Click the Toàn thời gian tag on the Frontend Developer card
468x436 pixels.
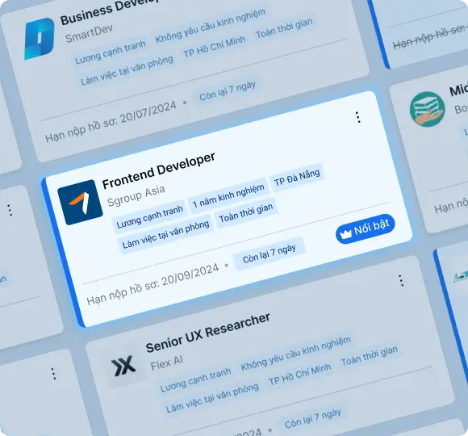pos(246,213)
